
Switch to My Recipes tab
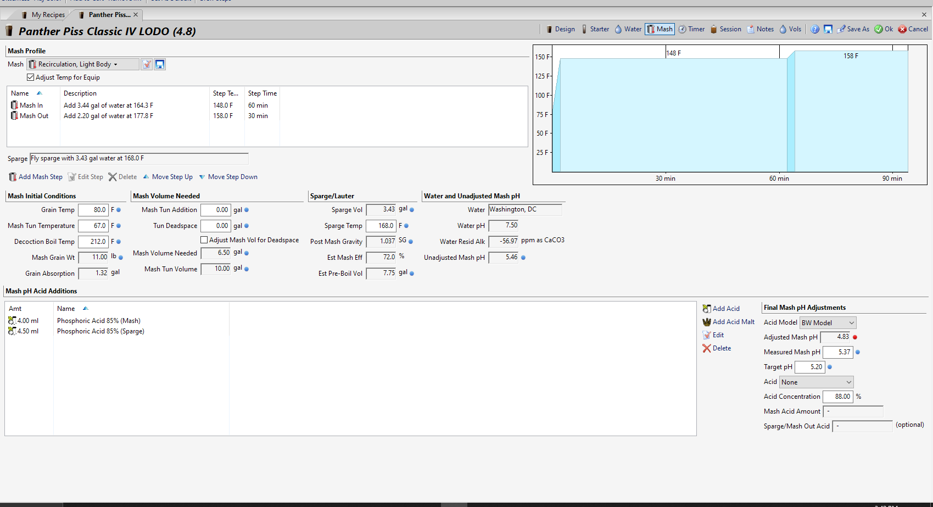pos(43,15)
